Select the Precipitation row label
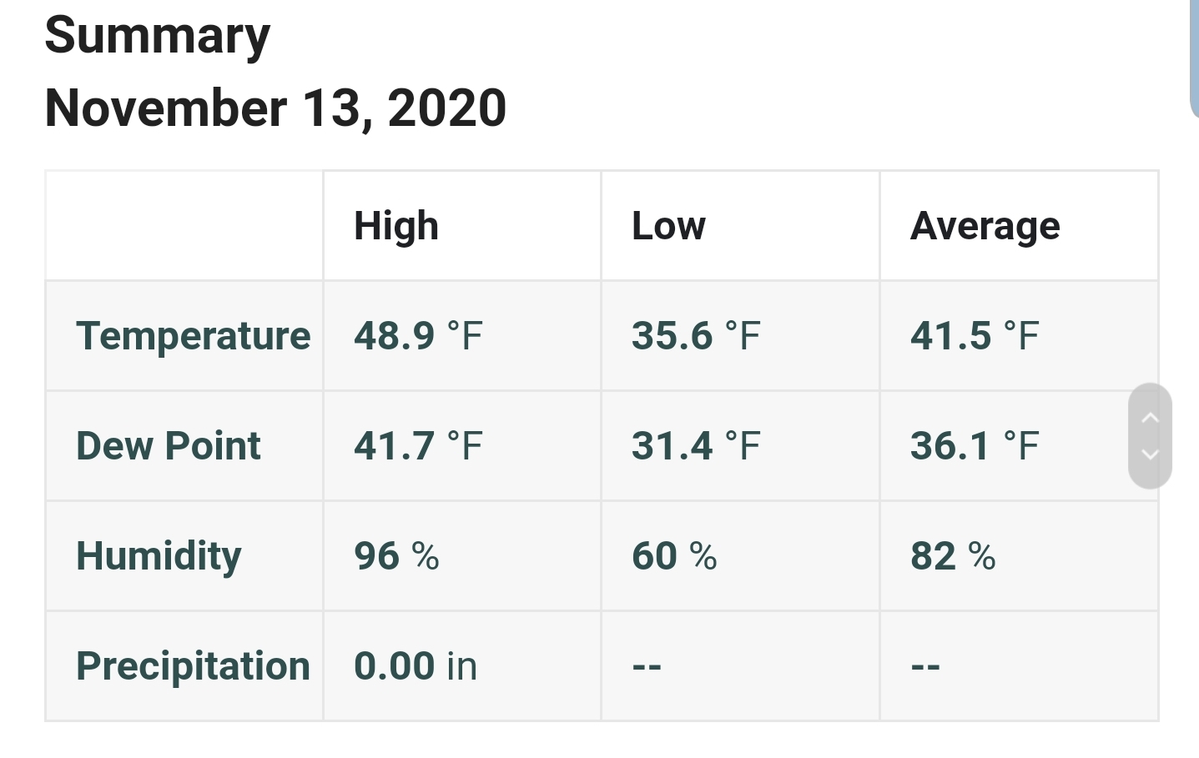Image resolution: width=1199 pixels, height=758 pixels. pyautogui.click(x=194, y=666)
